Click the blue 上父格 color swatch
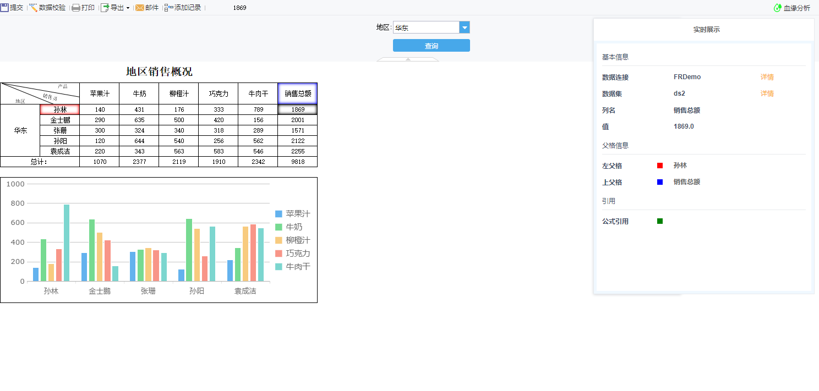The image size is (819, 391). pos(660,182)
